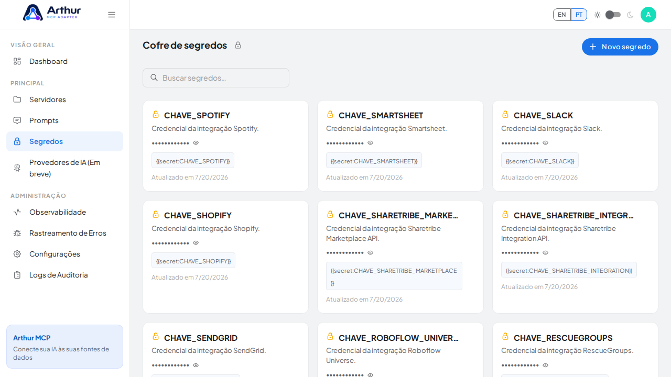This screenshot has width=671, height=377.
Task: Click the {{secret:CHAVE_SHOPIFY}} reference chip
Action: [193, 261]
